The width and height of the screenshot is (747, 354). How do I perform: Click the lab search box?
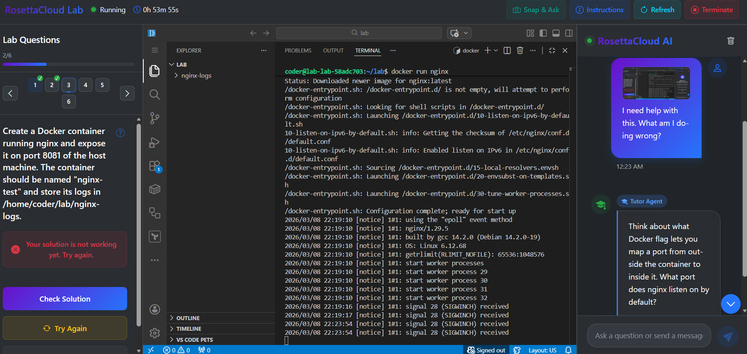point(359,33)
